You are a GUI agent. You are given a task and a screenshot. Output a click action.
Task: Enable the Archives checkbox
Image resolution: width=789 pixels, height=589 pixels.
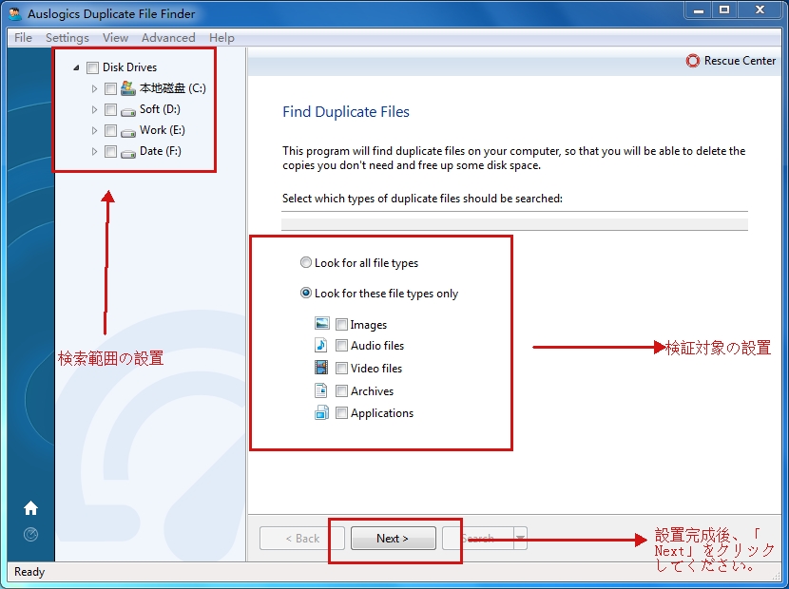(x=341, y=390)
